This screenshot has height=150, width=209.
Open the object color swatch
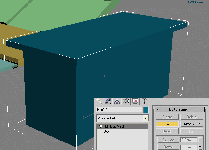pos(146,110)
